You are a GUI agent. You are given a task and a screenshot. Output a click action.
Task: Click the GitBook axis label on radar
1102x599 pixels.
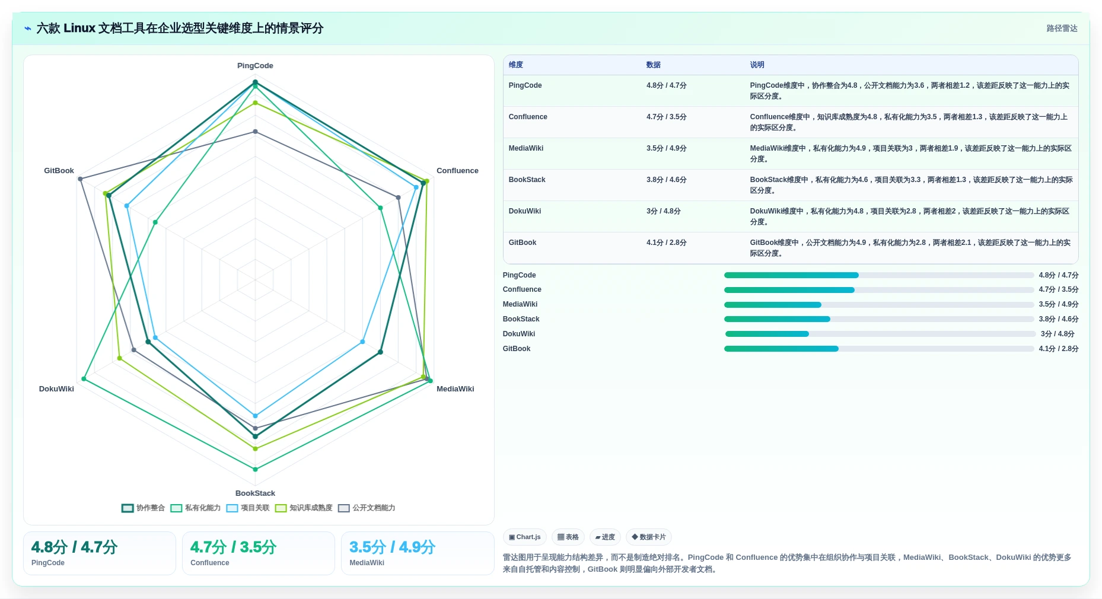[x=59, y=171]
